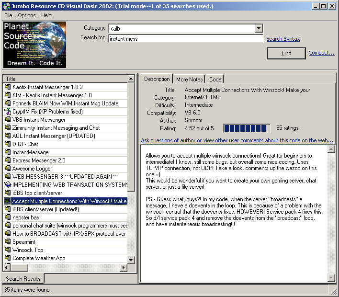Select the napster.bas title text
This screenshot has height=297, width=339.
click(x=26, y=217)
